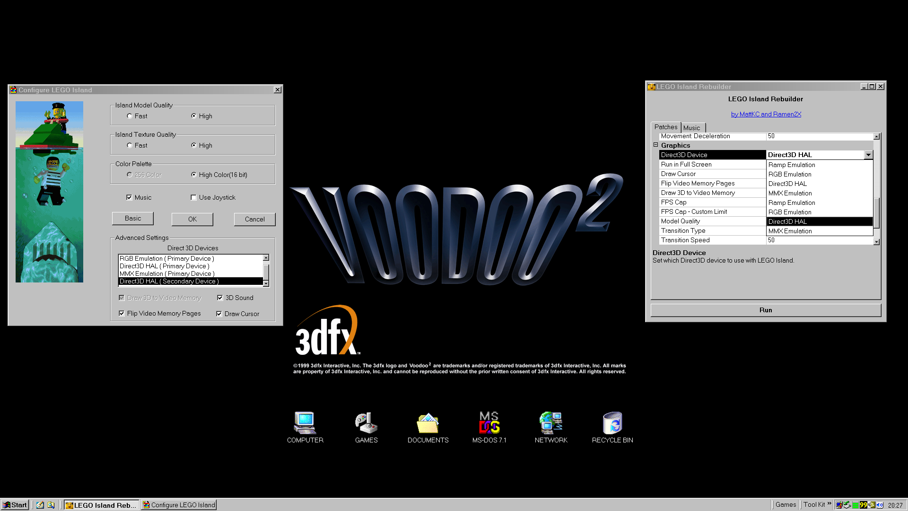The image size is (908, 511).
Task: Click device list scroll up arrow
Action: click(x=266, y=258)
